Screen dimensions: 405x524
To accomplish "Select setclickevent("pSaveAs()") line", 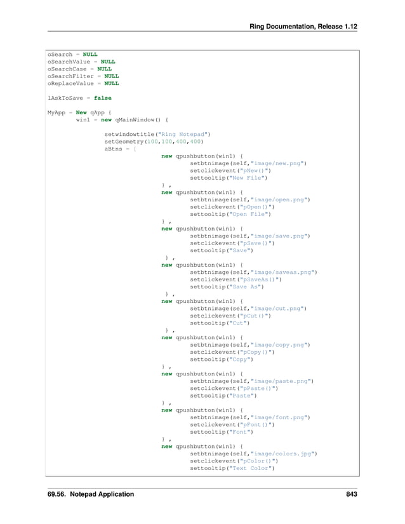I will pyautogui.click(x=236, y=279).
